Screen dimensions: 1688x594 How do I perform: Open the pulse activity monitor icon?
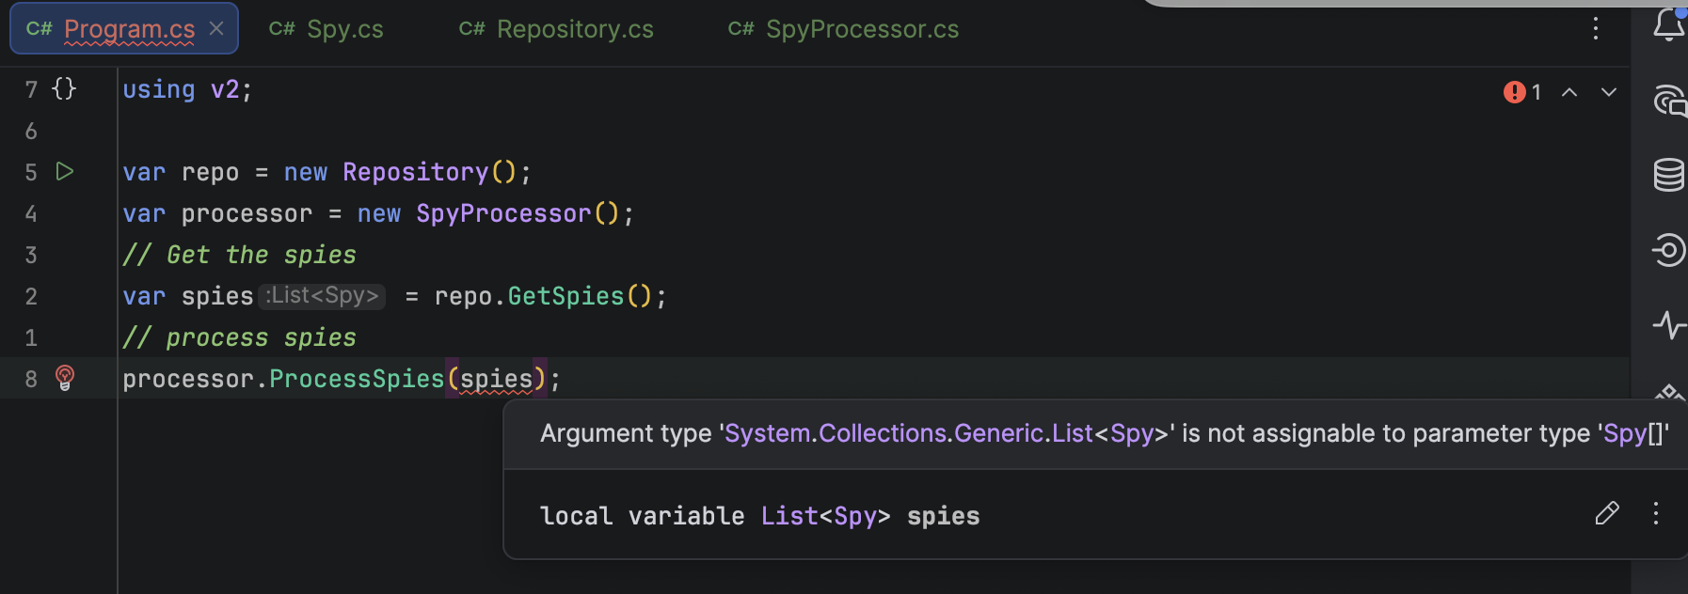click(1669, 325)
